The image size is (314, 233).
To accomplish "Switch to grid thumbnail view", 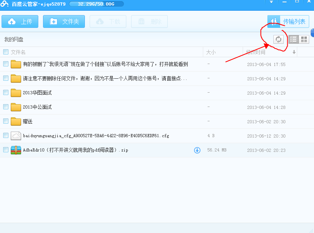I will [x=304, y=39].
